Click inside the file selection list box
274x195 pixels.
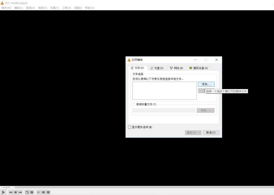164,90
